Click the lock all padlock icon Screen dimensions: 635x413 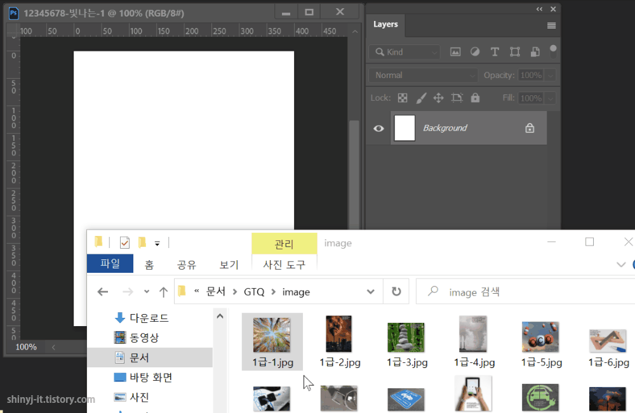click(x=475, y=98)
